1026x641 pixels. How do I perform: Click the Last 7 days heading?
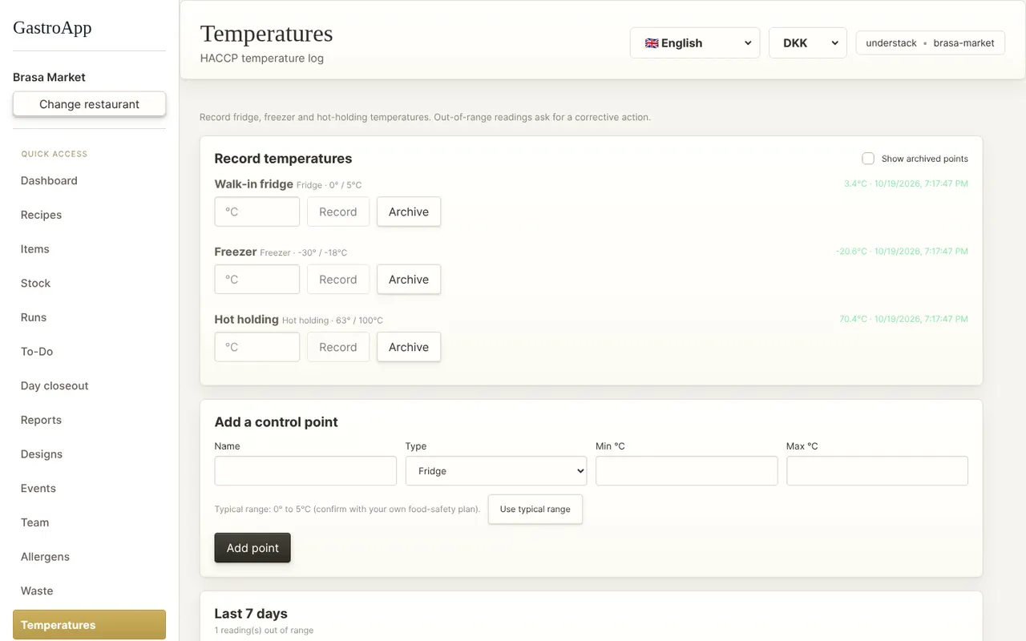tap(251, 614)
